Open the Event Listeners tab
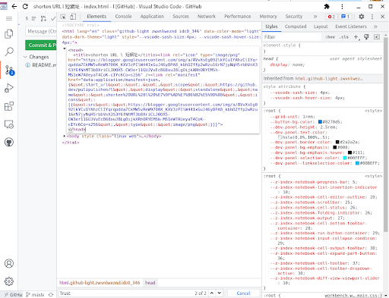The height and width of the screenshot is (298, 389). point(351,27)
